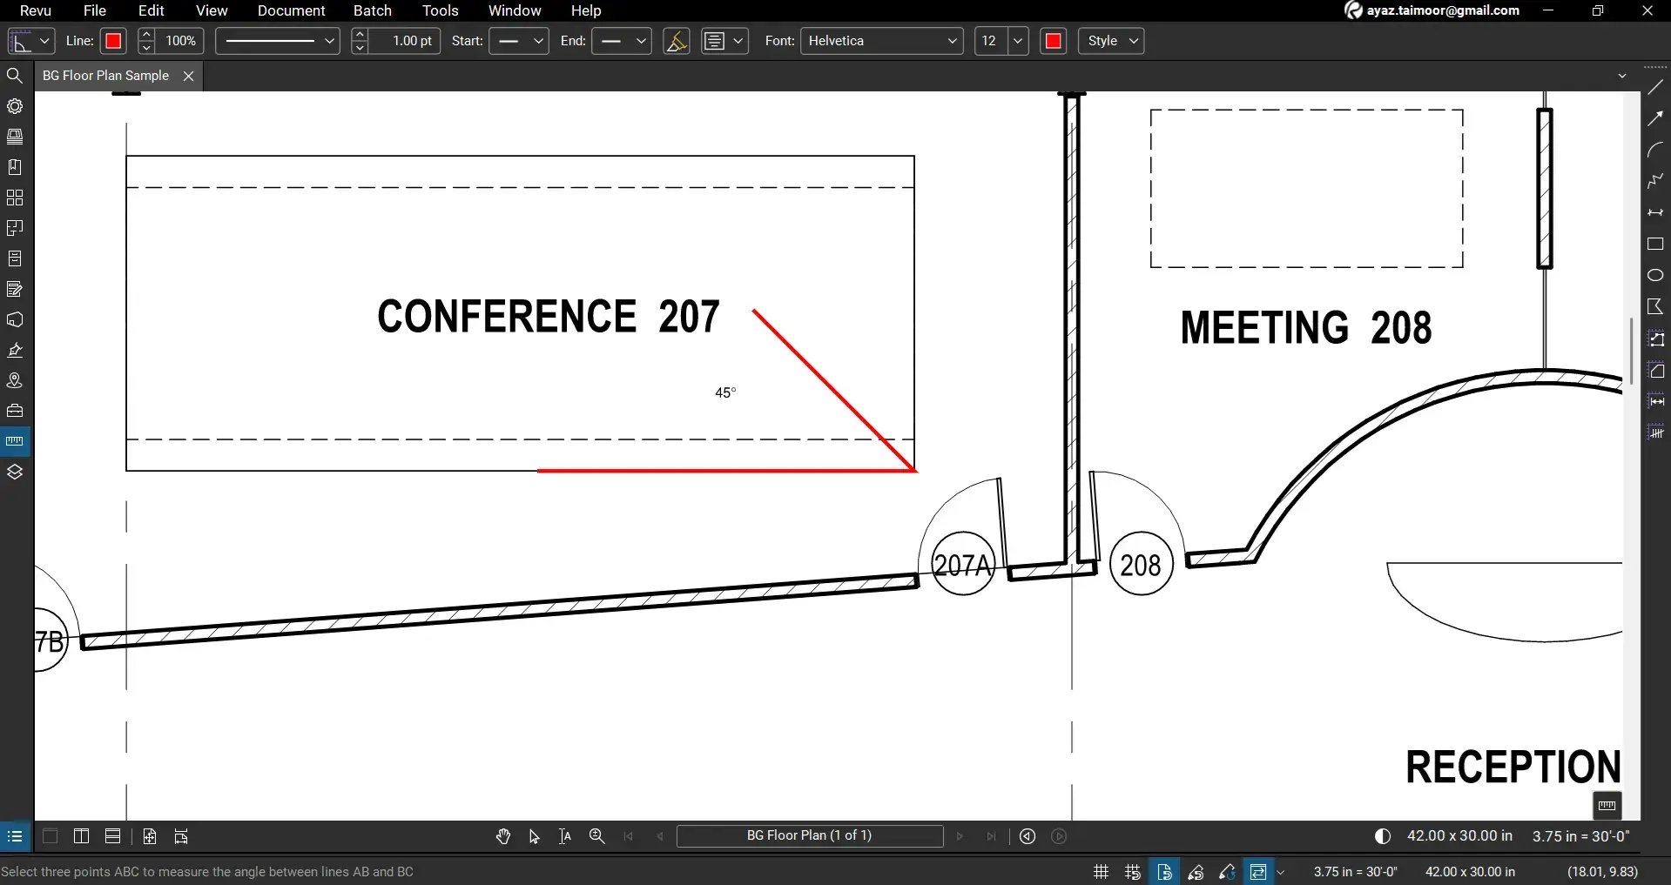
Task: Open the Edit menu
Action: coord(152,10)
